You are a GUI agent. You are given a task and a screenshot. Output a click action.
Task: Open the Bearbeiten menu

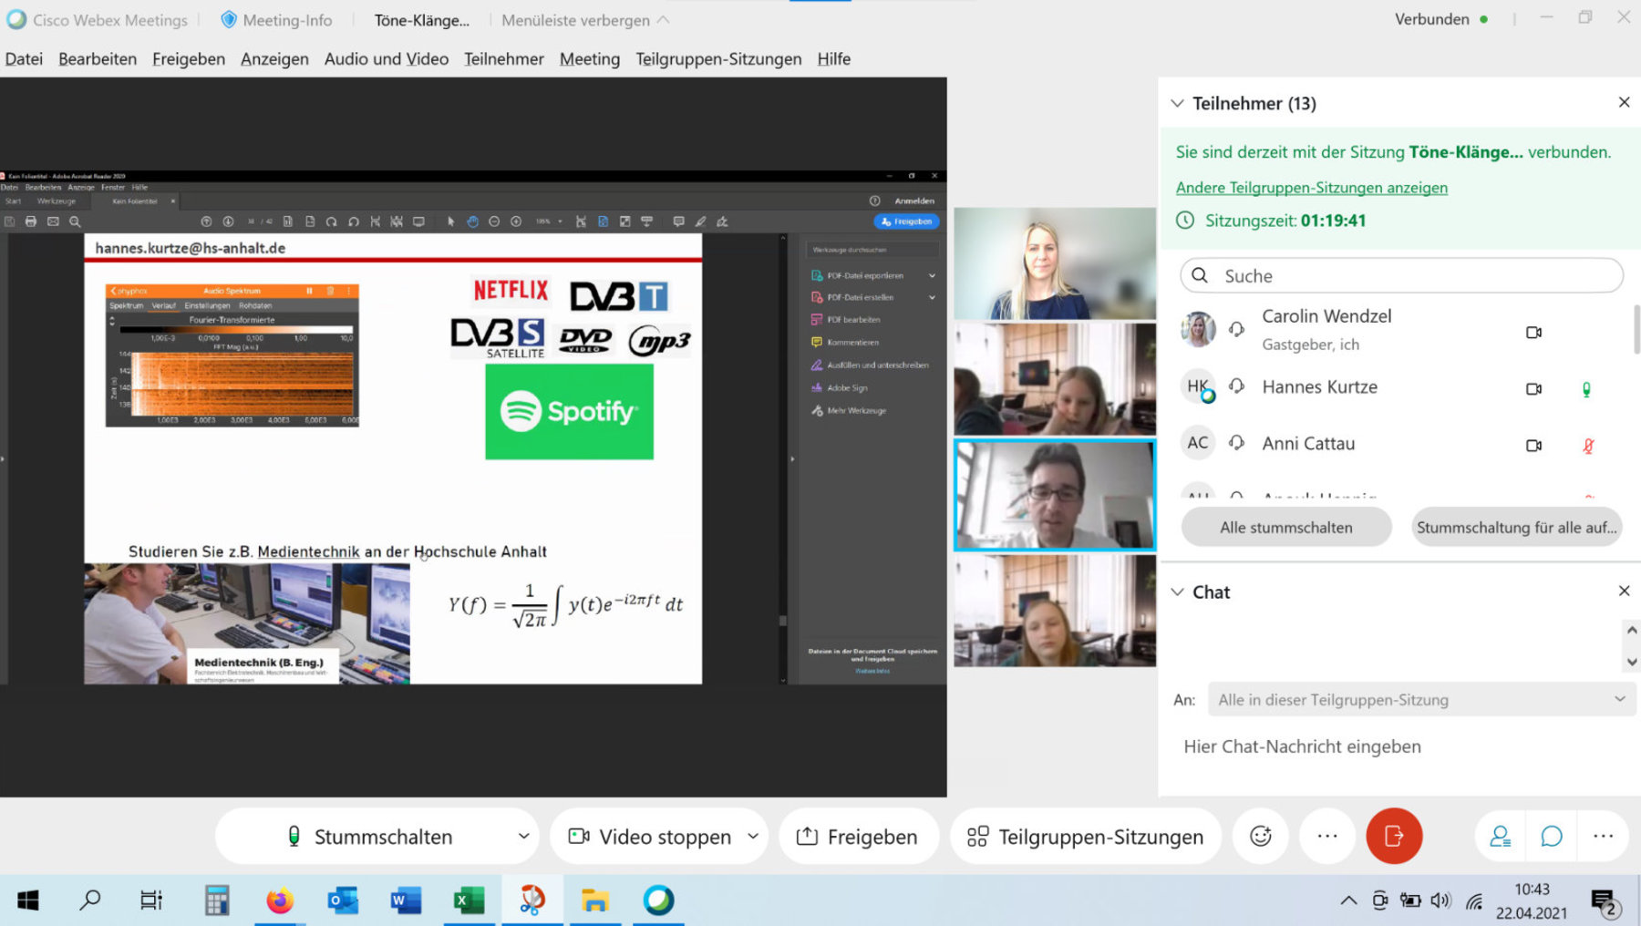98,58
